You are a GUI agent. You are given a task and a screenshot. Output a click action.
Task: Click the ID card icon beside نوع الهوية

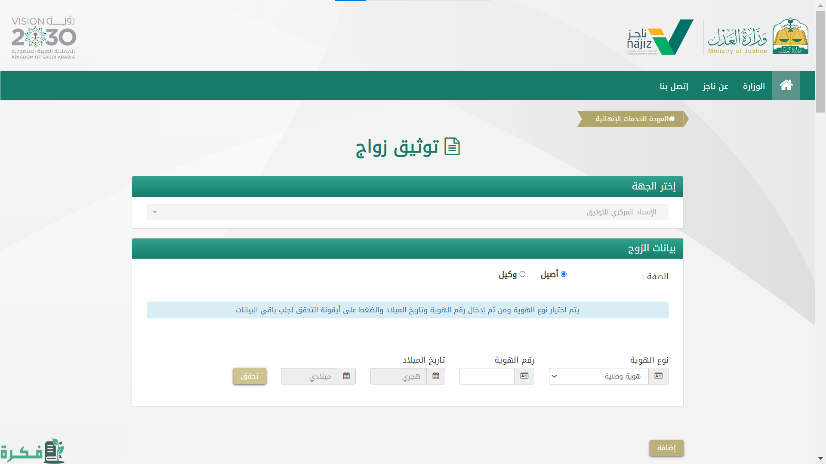658,376
